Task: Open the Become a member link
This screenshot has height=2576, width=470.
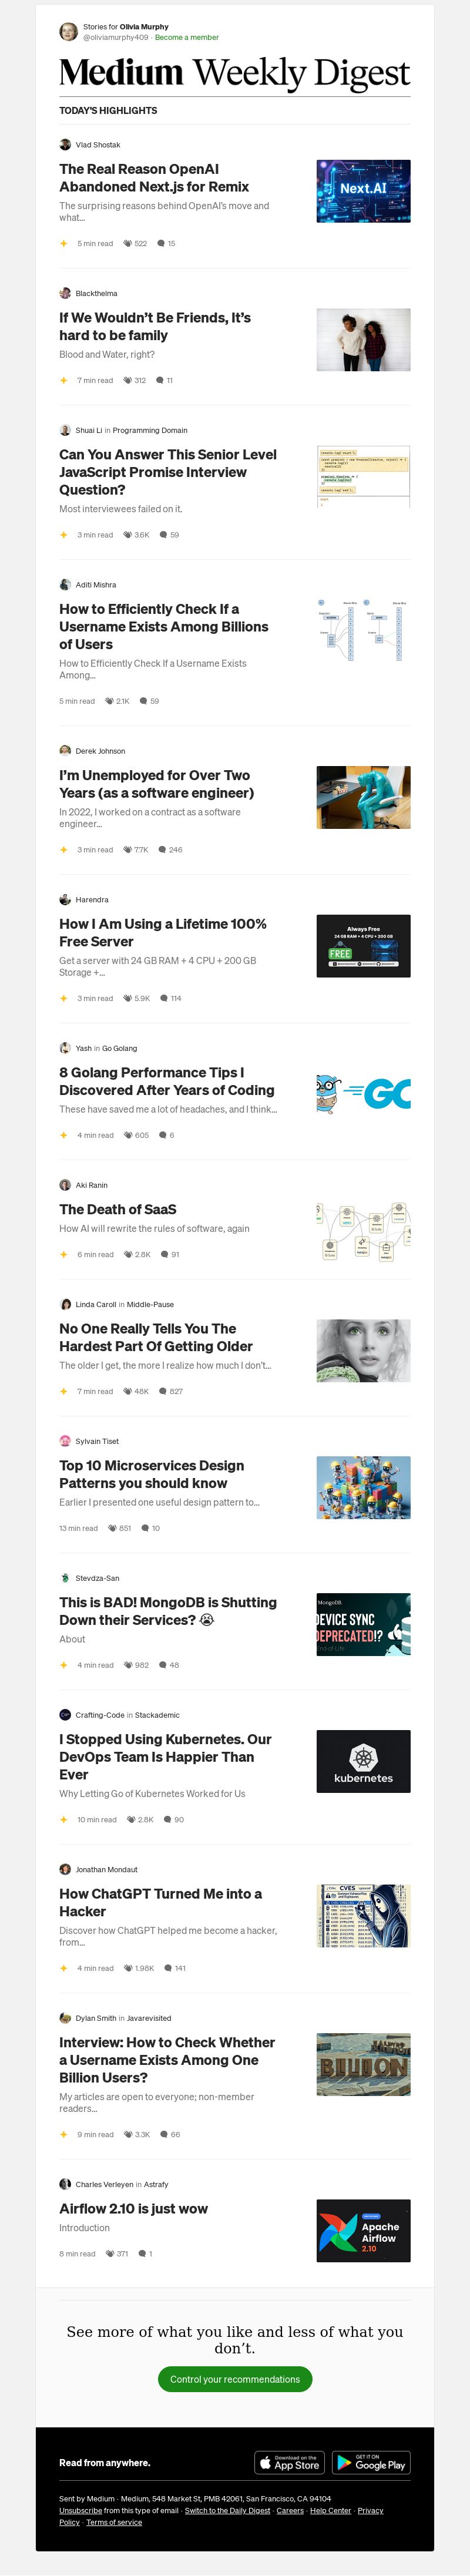Action: 187,37
